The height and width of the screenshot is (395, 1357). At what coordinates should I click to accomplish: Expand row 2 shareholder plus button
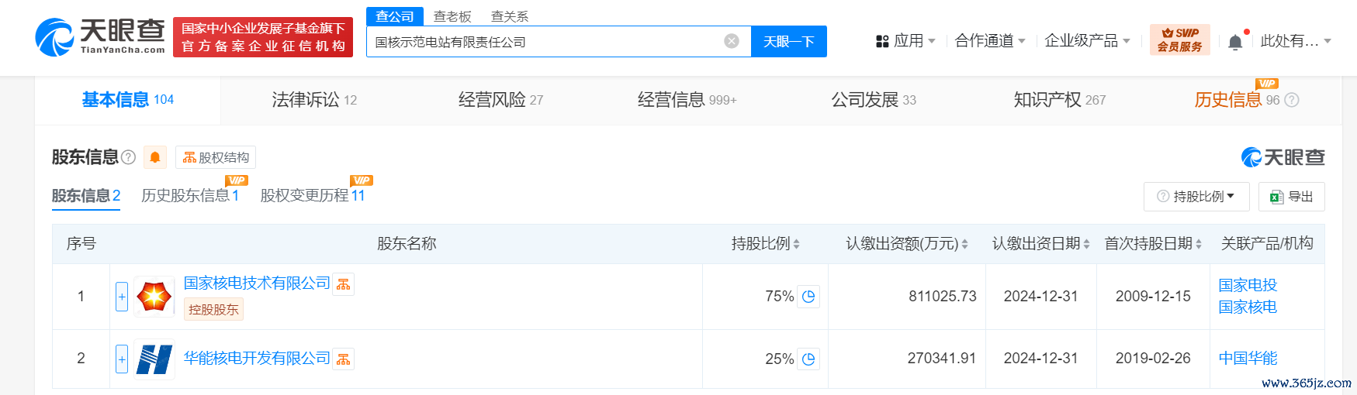pyautogui.click(x=122, y=359)
